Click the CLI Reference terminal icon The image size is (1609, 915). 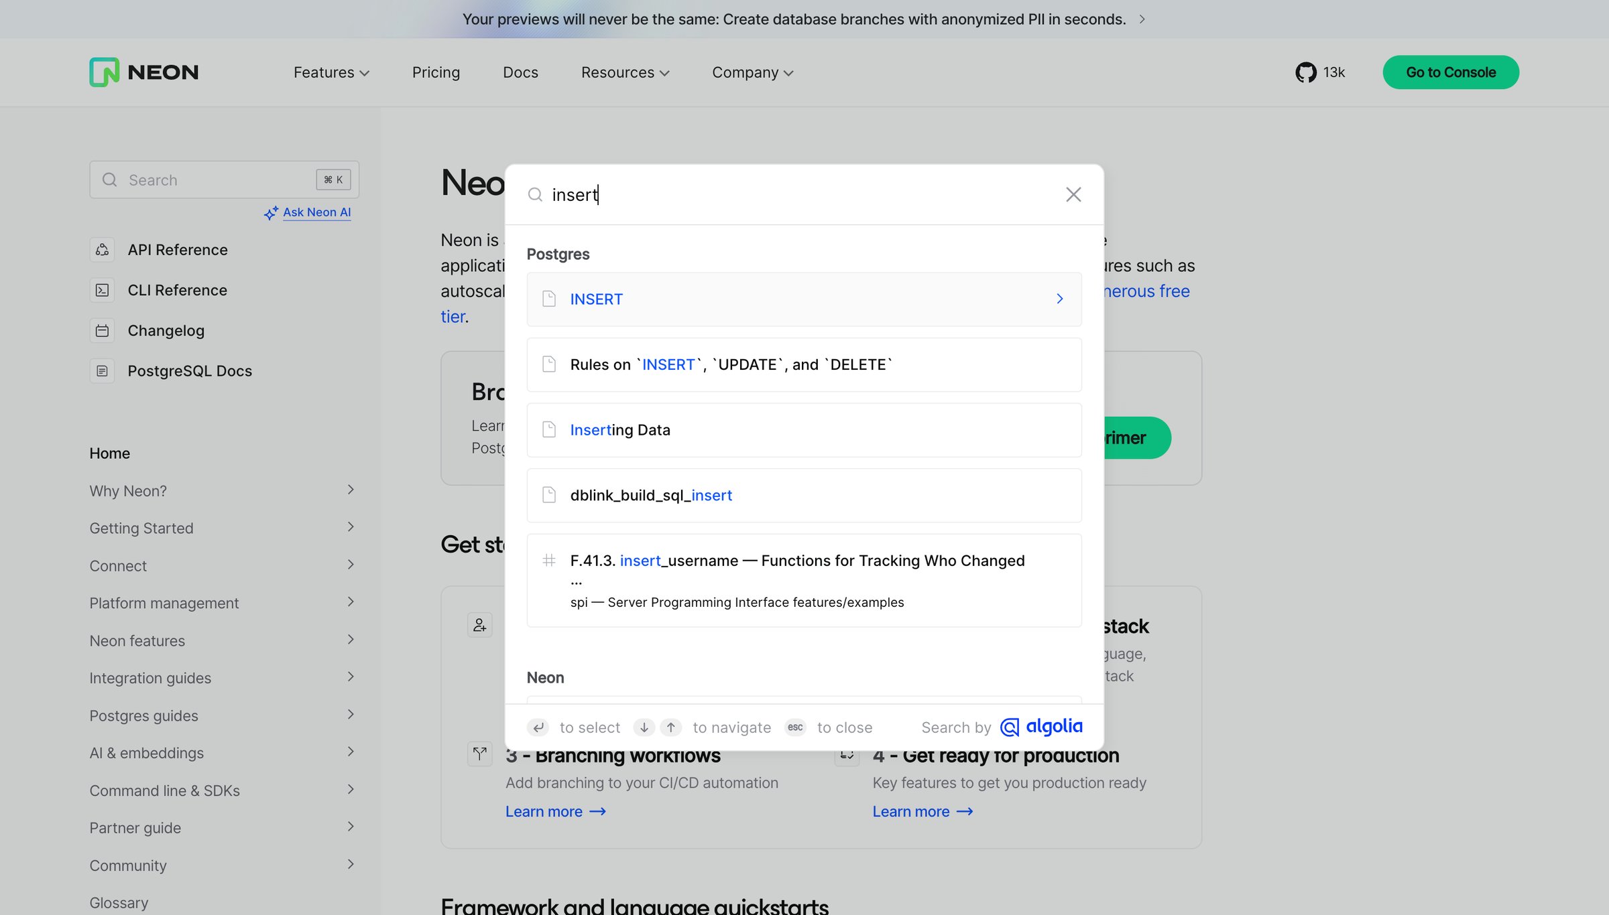coord(102,290)
